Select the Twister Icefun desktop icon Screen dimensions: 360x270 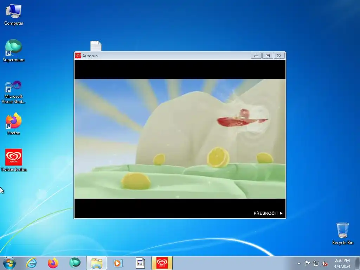[14, 160]
